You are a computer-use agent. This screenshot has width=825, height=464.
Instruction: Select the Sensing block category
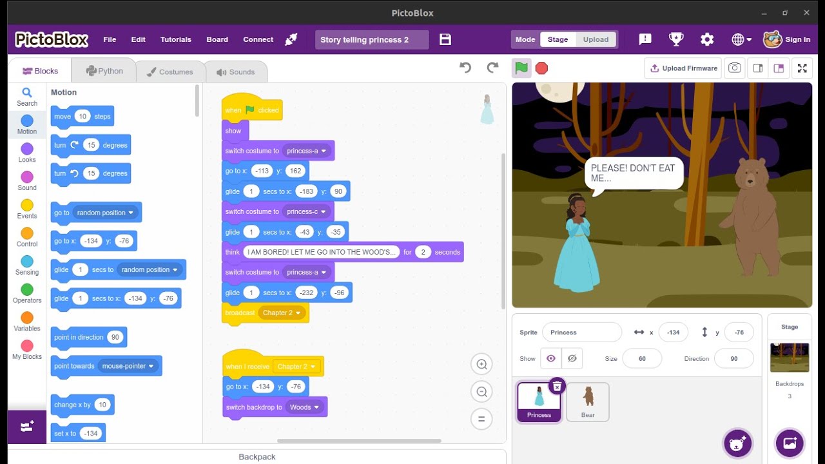click(27, 266)
